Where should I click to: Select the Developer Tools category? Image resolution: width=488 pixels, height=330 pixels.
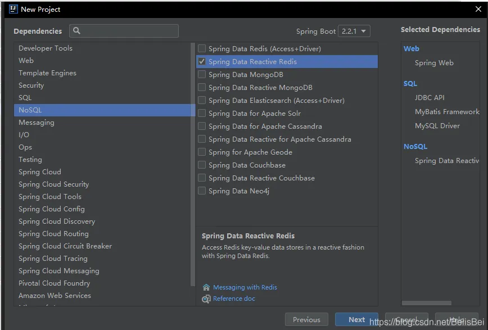click(x=46, y=48)
